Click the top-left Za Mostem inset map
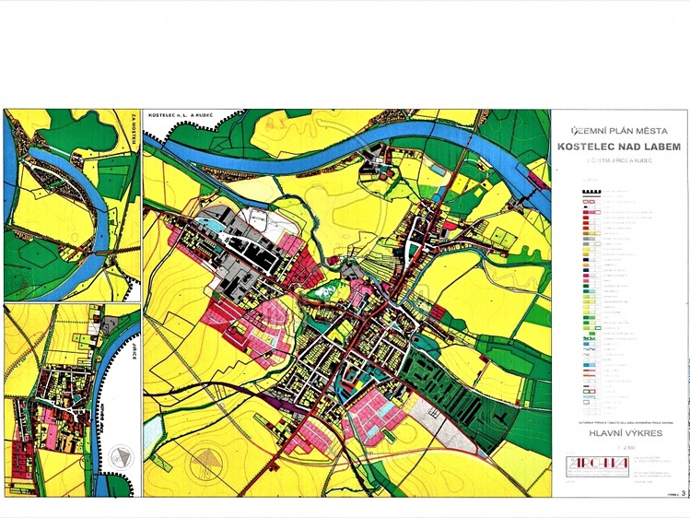690x518 pixels. (x=72, y=205)
